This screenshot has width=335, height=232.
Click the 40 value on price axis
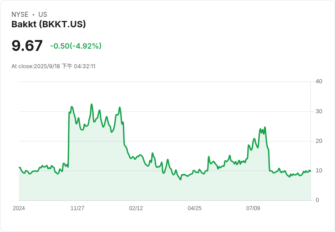[x=319, y=81]
